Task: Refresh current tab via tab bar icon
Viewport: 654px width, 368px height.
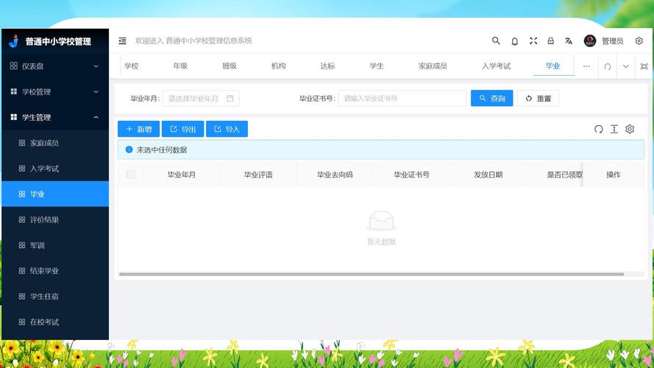Action: click(608, 66)
